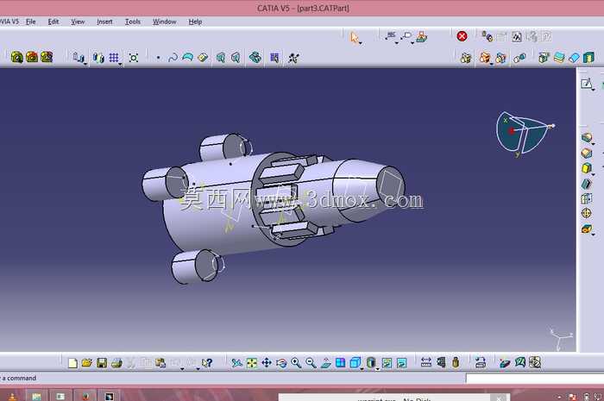This screenshot has height=401, width=604.
Task: Select the orange arrow Select tool
Action: point(355,37)
